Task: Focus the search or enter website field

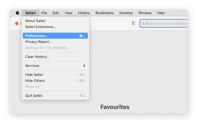Action: [x=166, y=23]
